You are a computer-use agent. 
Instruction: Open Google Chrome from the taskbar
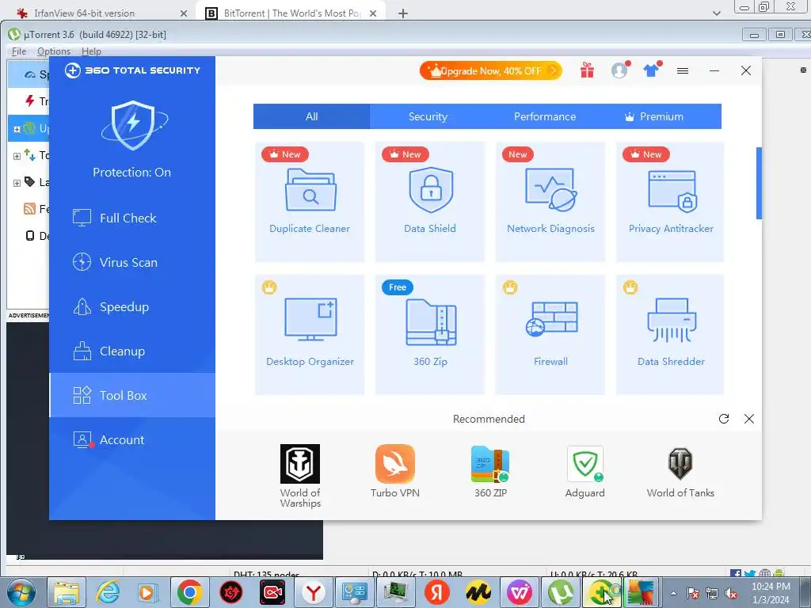coord(190,592)
